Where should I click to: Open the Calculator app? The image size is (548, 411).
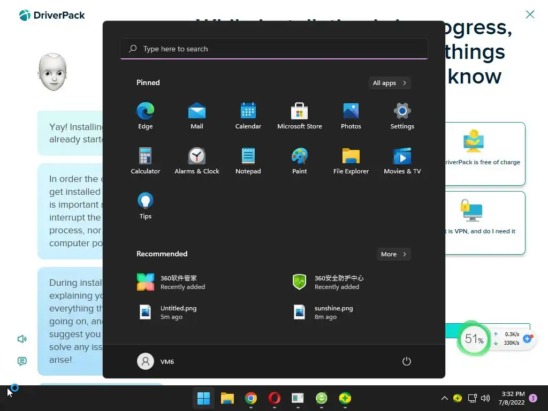tap(146, 161)
